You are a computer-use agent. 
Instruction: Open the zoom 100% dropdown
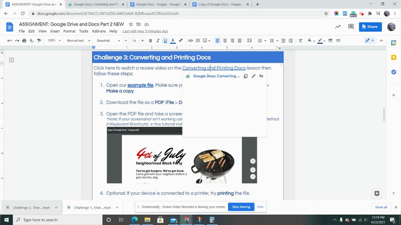click(x=54, y=41)
